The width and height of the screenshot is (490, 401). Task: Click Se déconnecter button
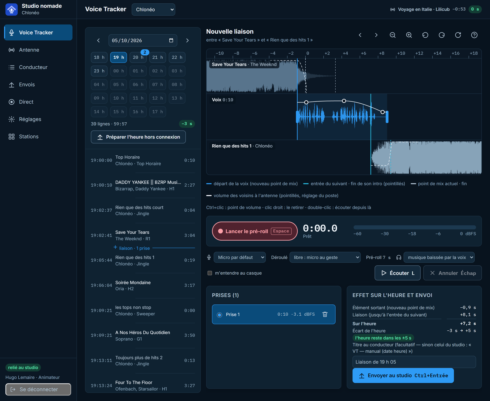[x=38, y=389]
